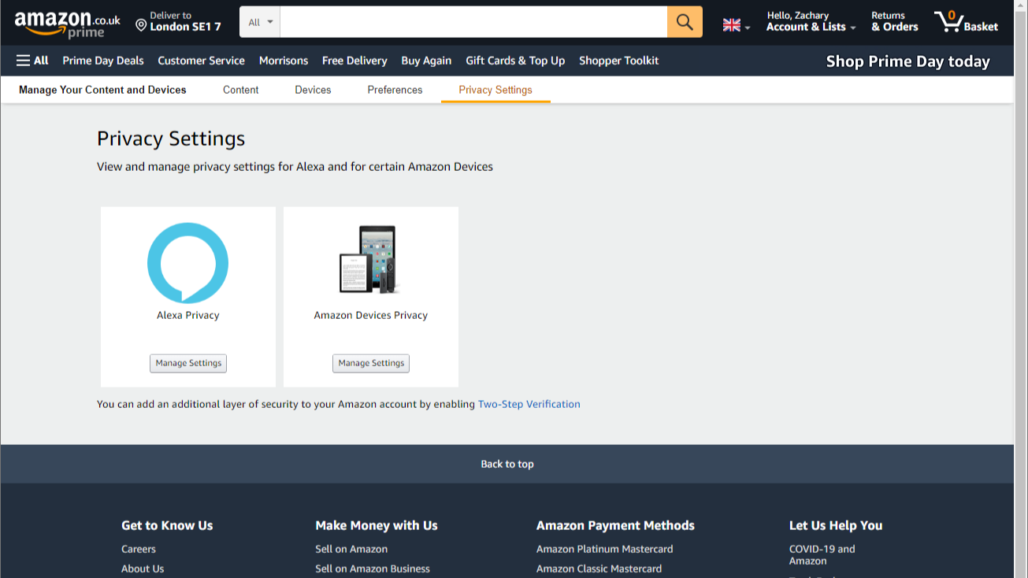Screen dimensions: 1028x578
Task: Click Manage Settings under Alexa Privacy
Action: point(188,363)
